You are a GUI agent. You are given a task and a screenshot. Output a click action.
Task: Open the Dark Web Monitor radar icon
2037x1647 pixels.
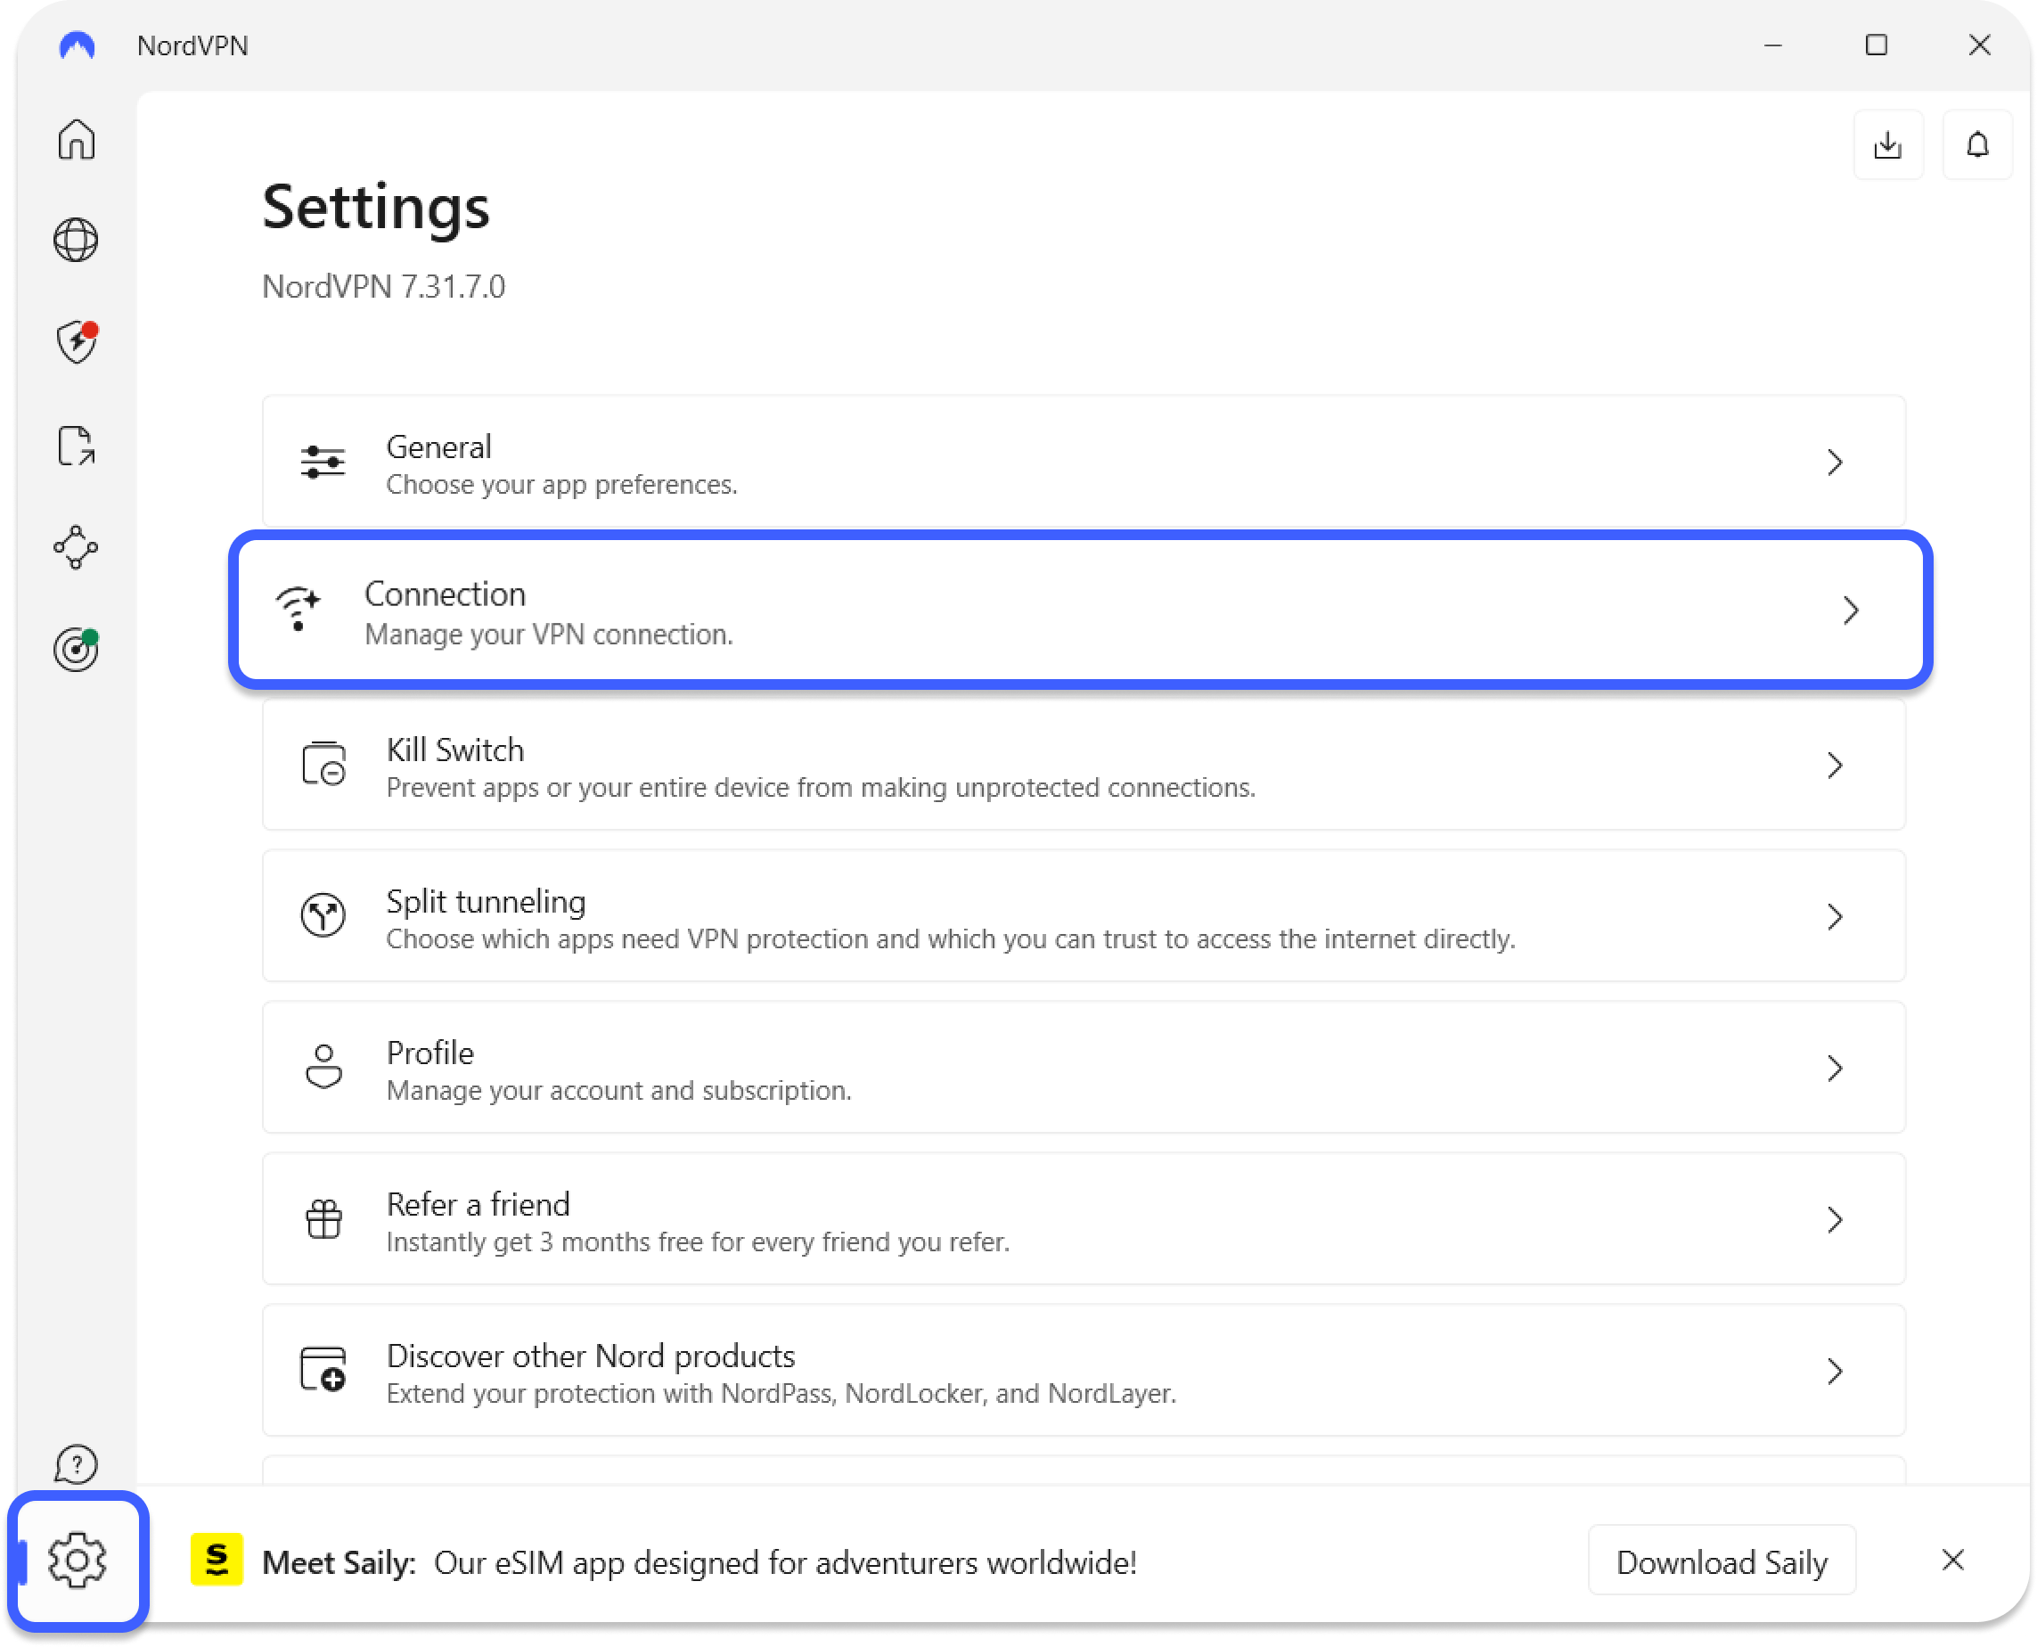[x=76, y=650]
